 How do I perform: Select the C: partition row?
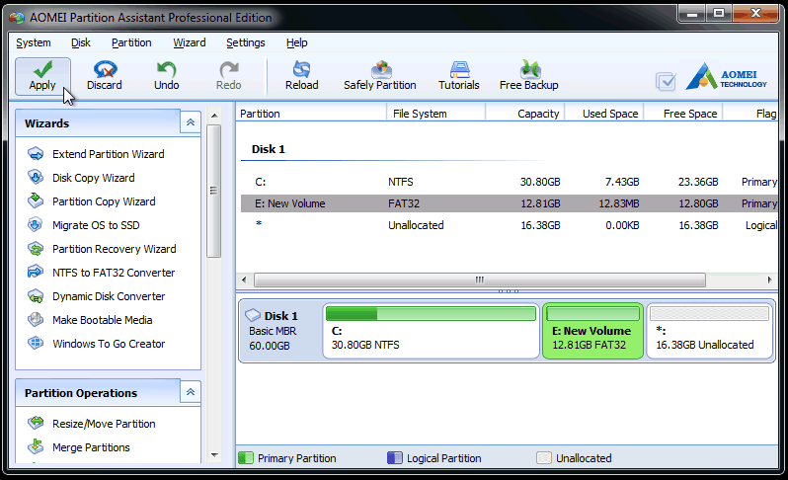[510, 182]
